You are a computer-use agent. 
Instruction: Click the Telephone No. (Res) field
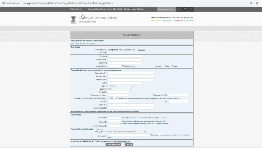pos(118,95)
